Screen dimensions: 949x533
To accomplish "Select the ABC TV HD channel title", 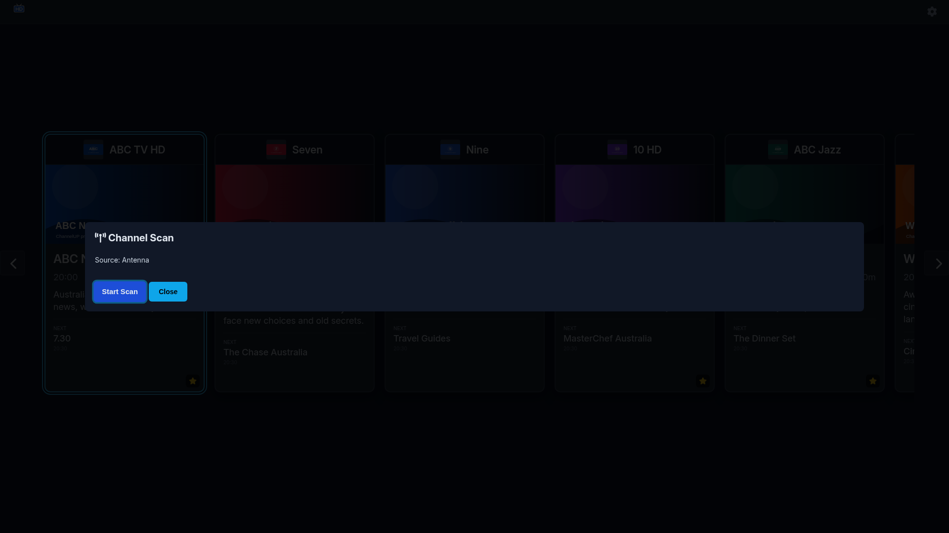I will tap(137, 150).
